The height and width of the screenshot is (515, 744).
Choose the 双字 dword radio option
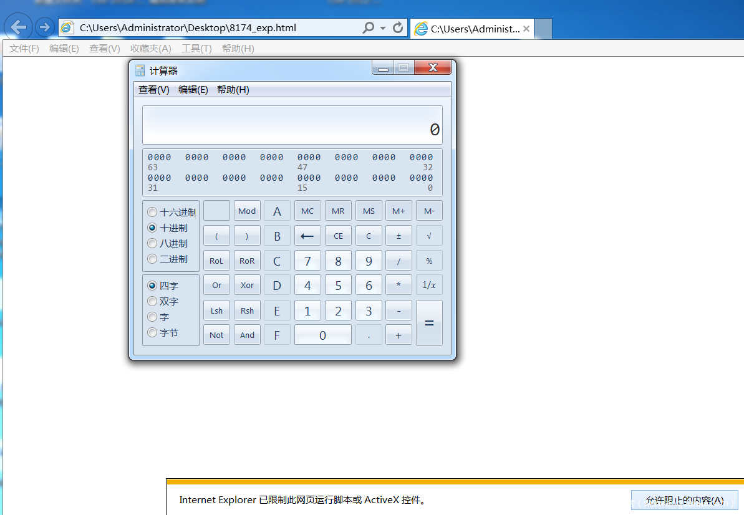pos(152,302)
